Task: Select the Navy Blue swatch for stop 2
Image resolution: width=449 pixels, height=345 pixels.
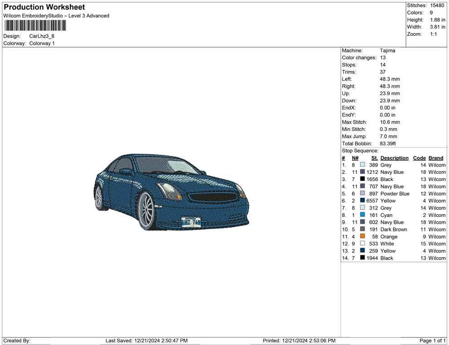Action: [x=362, y=172]
